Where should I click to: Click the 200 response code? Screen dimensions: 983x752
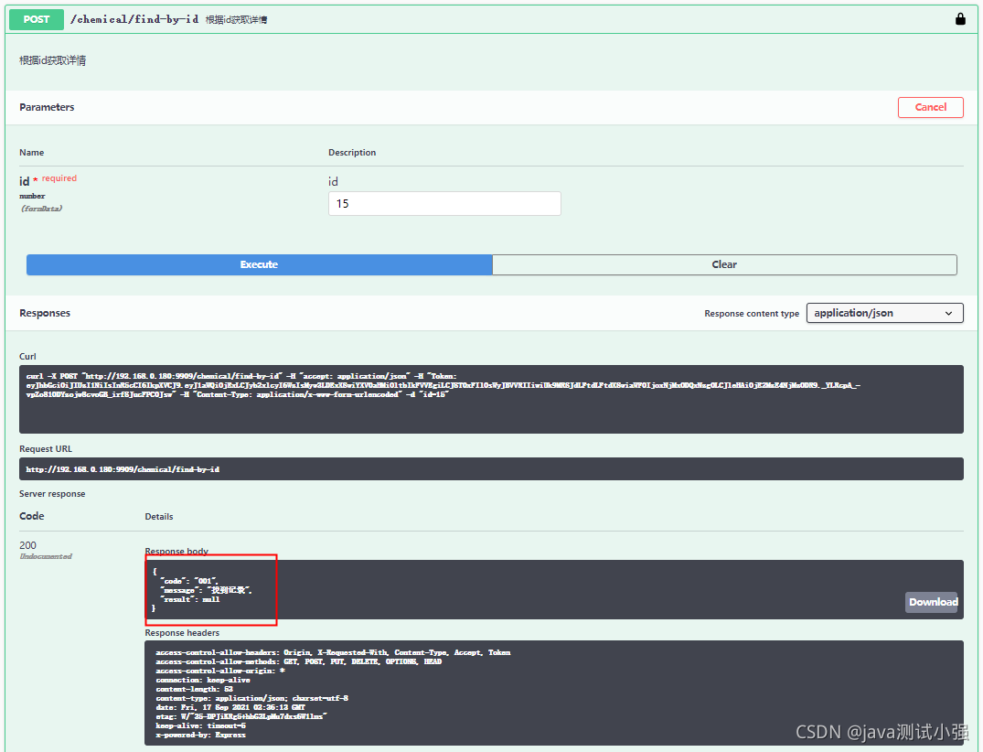[27, 545]
